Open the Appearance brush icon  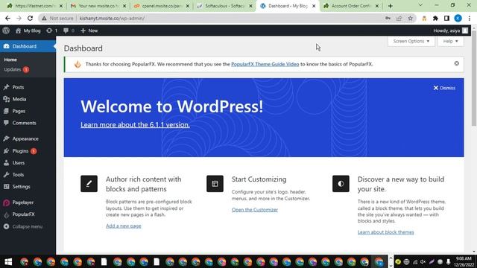click(x=7, y=138)
